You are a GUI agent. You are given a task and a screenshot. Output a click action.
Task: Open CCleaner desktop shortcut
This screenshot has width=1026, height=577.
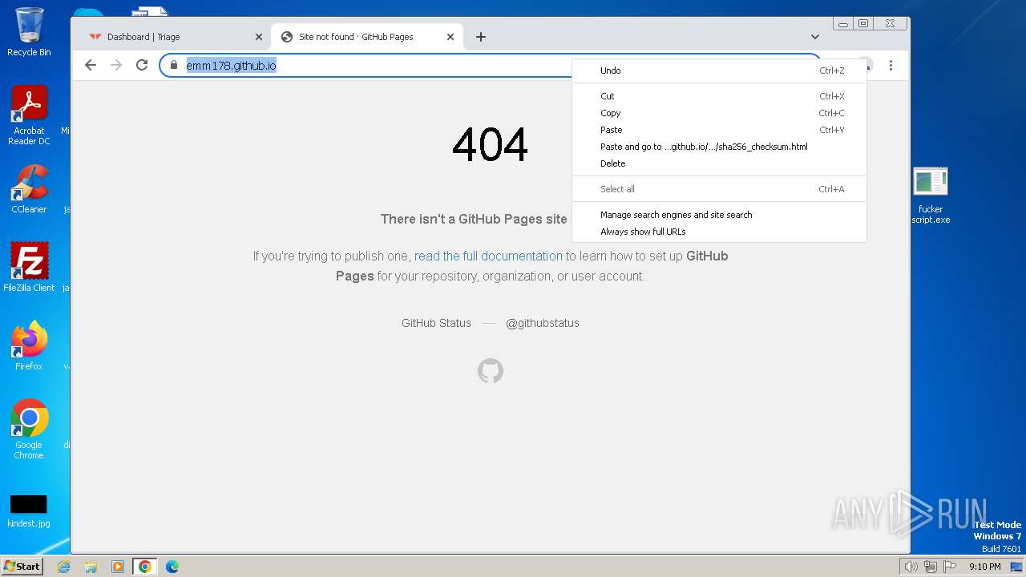click(29, 189)
